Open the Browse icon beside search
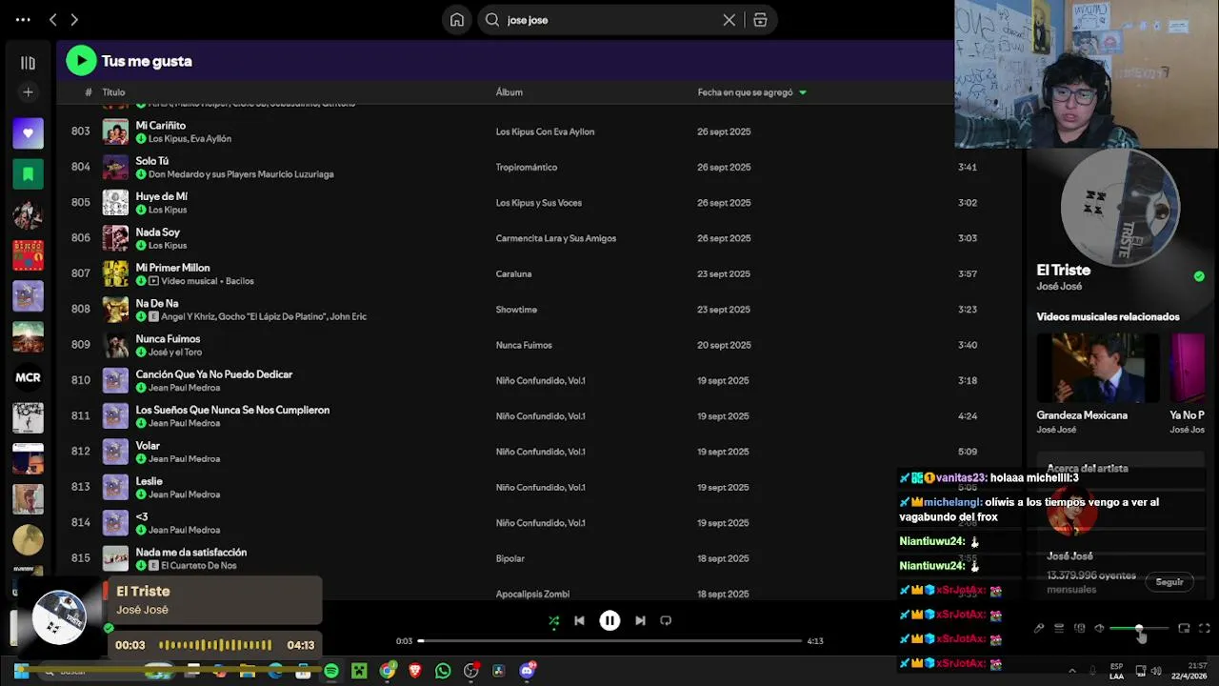The image size is (1219, 686). (x=760, y=20)
